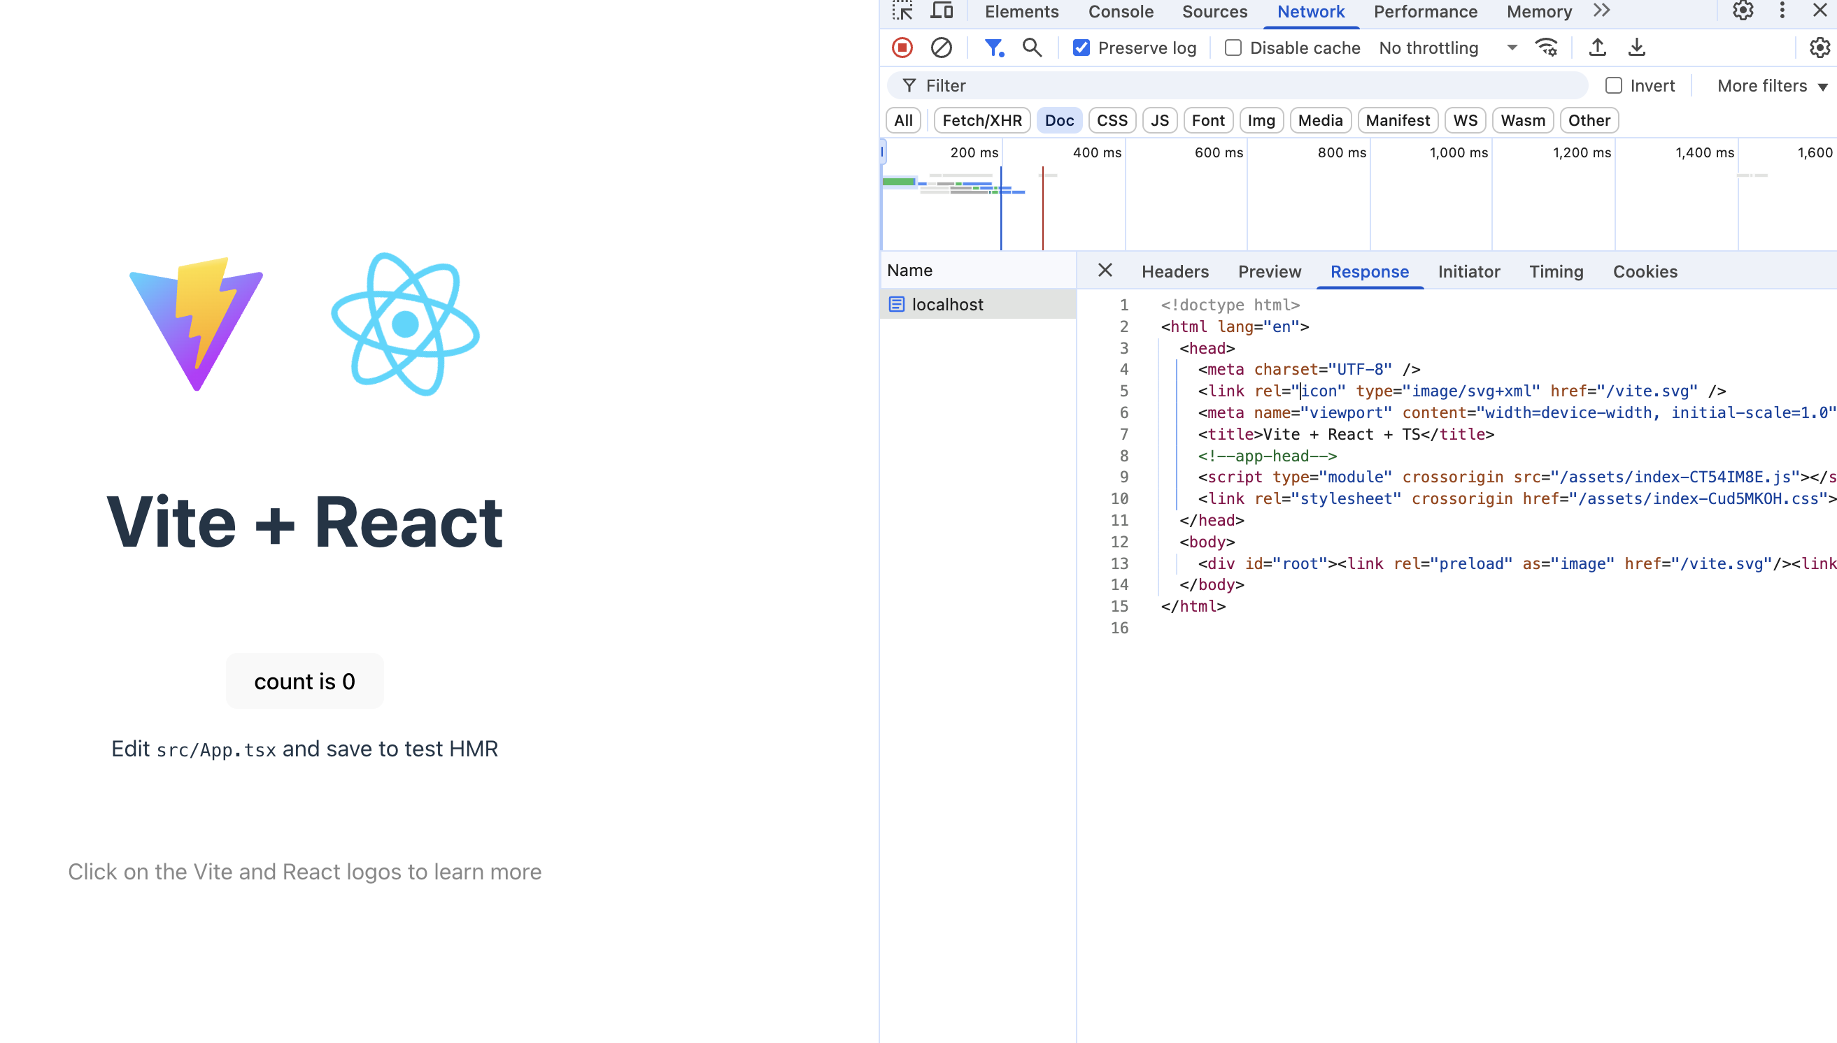Switch to the Console tab
Screen dimensions: 1837x1043
tap(1120, 11)
